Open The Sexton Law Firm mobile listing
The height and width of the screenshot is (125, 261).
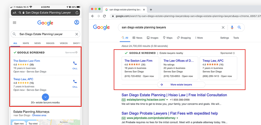tap(27, 61)
